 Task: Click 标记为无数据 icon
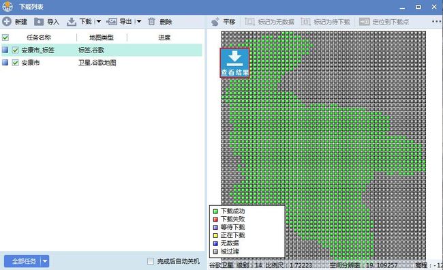(249, 22)
